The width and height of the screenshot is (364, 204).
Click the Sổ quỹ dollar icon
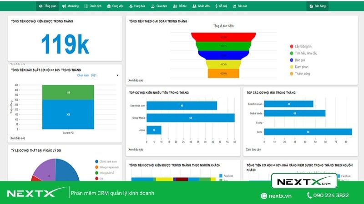click(215, 6)
